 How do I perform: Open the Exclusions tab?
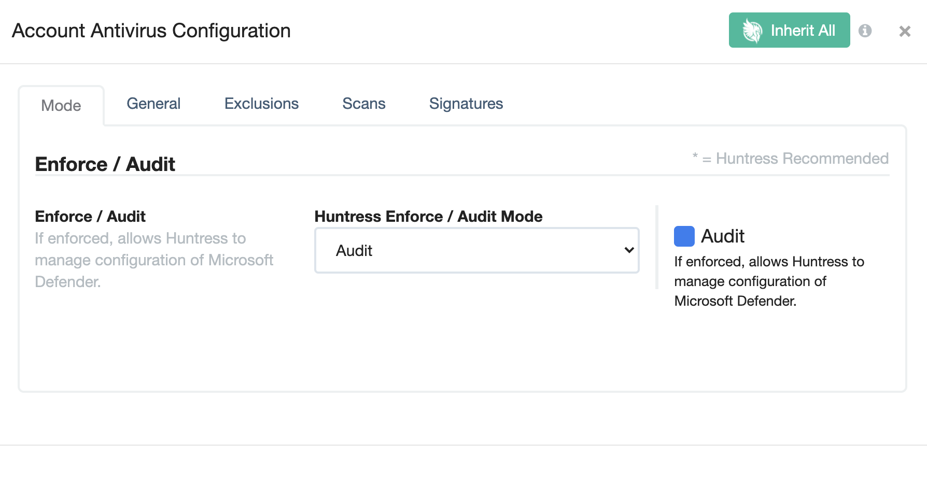coord(261,104)
